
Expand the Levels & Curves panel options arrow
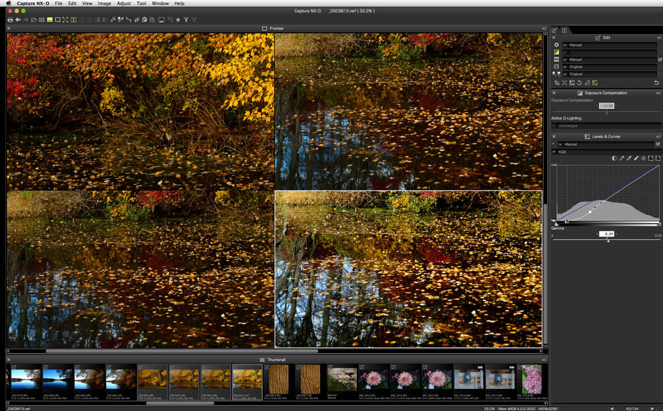pyautogui.click(x=658, y=137)
